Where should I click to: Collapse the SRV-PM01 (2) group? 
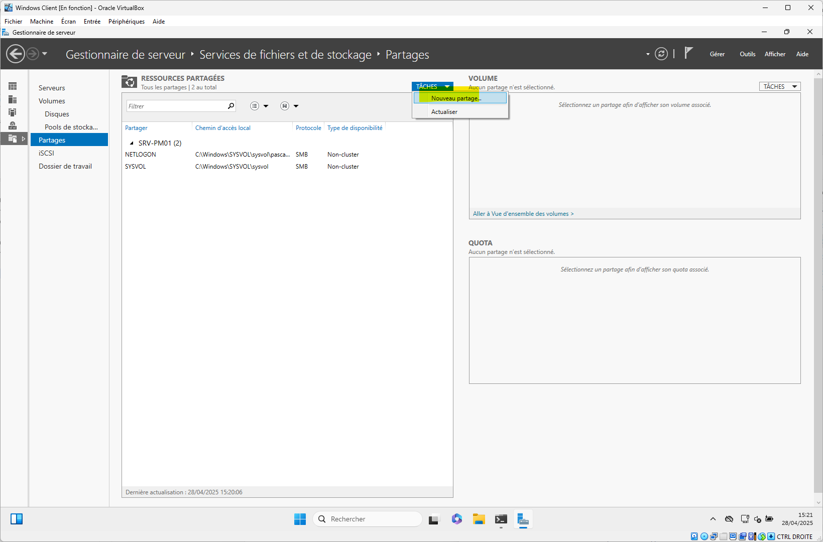(132, 143)
